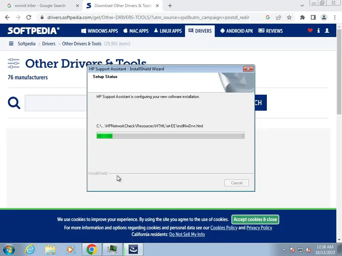Open the Privacy Policy link

pos(259,228)
